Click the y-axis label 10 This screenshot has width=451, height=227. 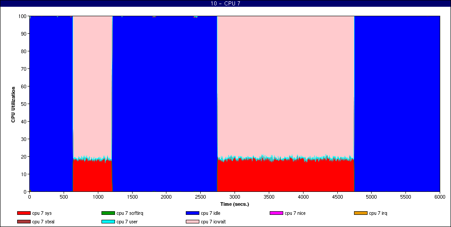click(24, 174)
